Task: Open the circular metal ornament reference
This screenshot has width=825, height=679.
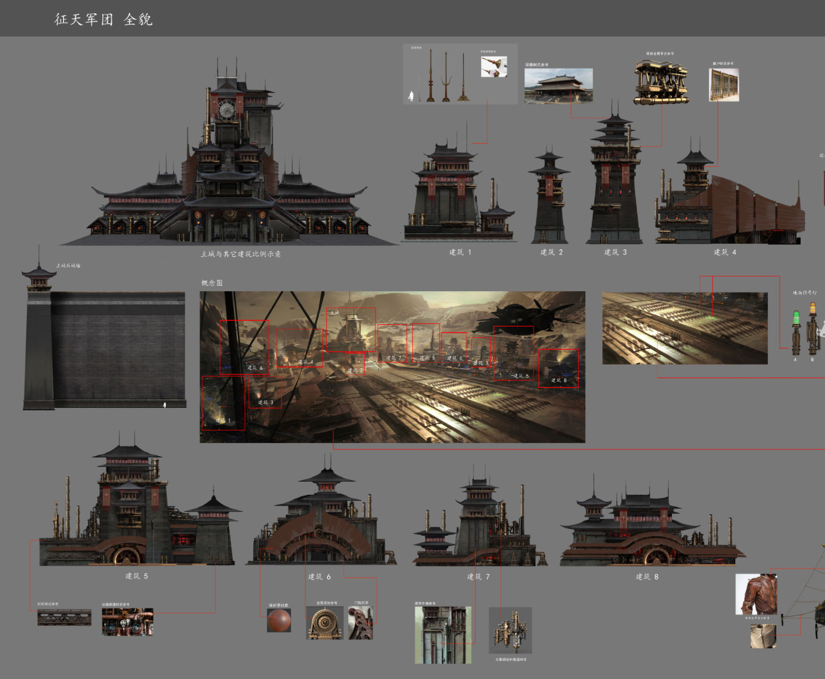Action: (324, 623)
